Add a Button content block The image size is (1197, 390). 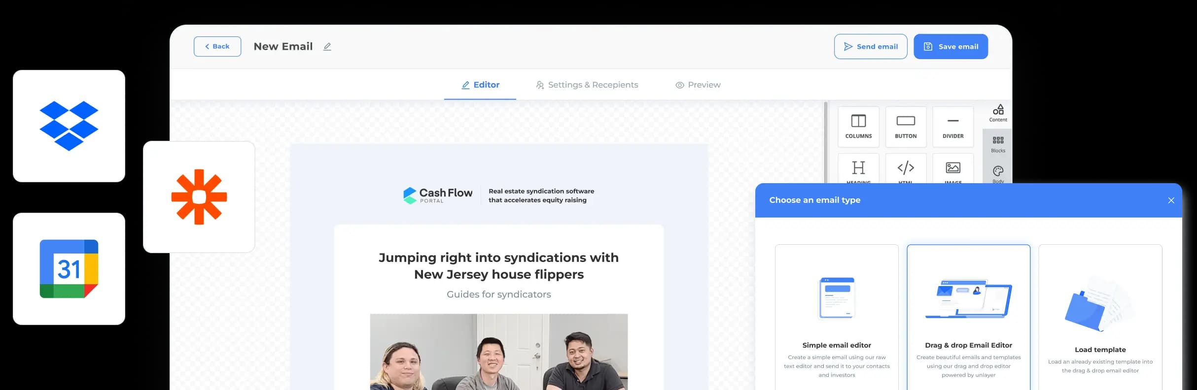(x=906, y=127)
